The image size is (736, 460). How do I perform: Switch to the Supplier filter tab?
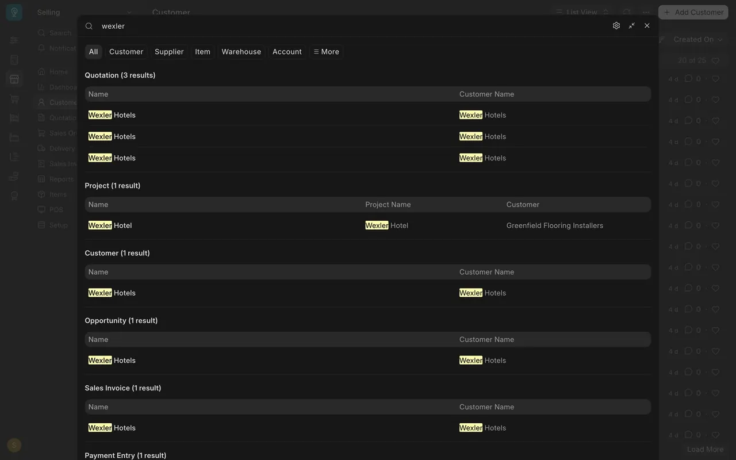169,52
